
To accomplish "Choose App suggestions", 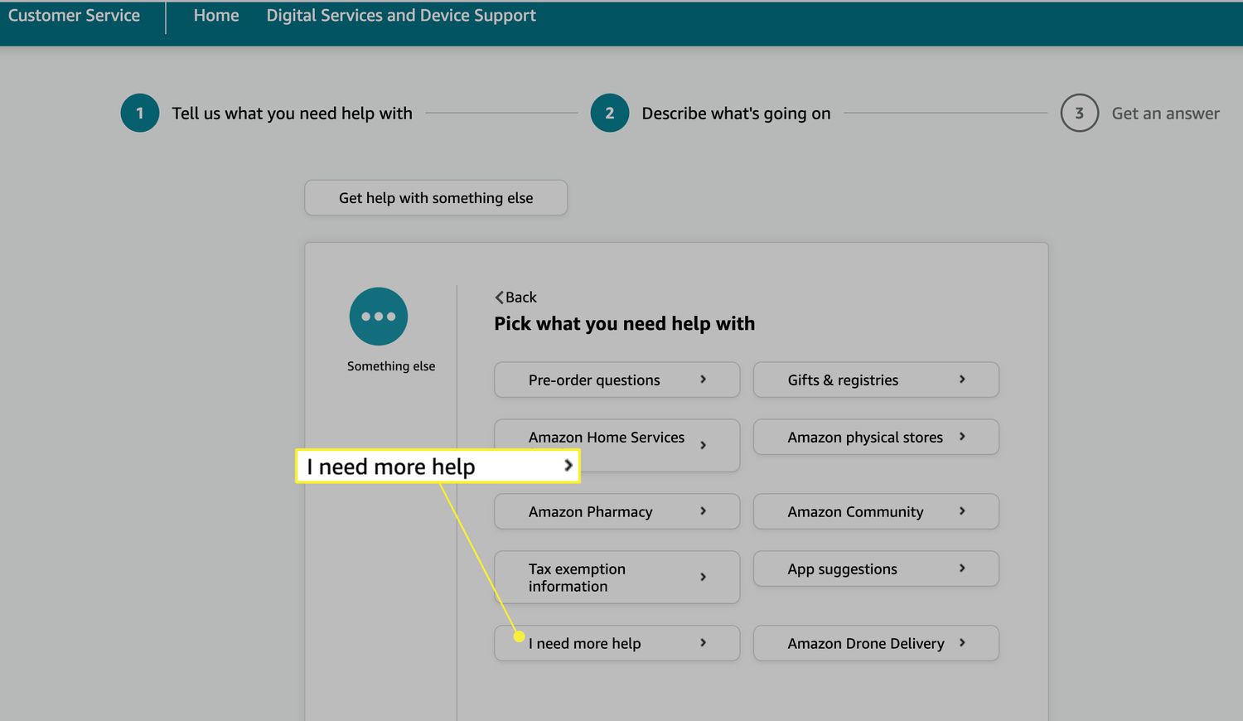I will pyautogui.click(x=876, y=569).
